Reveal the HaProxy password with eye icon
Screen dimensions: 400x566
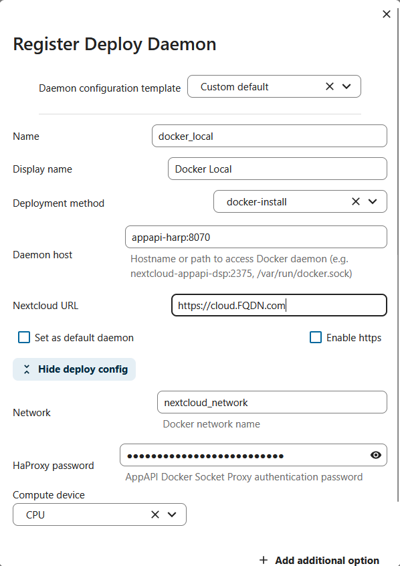tap(376, 455)
